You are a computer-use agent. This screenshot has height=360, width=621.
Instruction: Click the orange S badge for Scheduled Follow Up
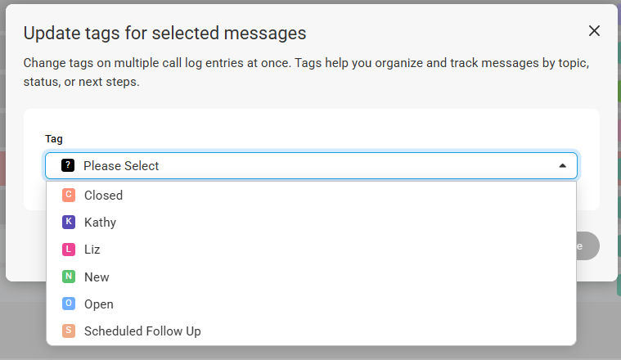tap(69, 331)
